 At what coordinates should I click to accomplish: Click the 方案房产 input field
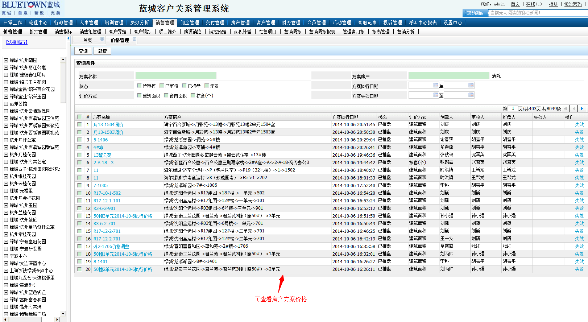449,75
